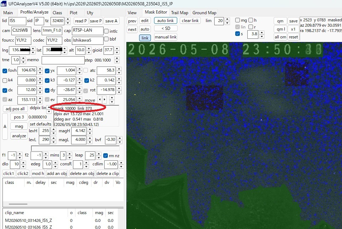
Task: Uncheck the k2 checkbox
Action: 86,81
